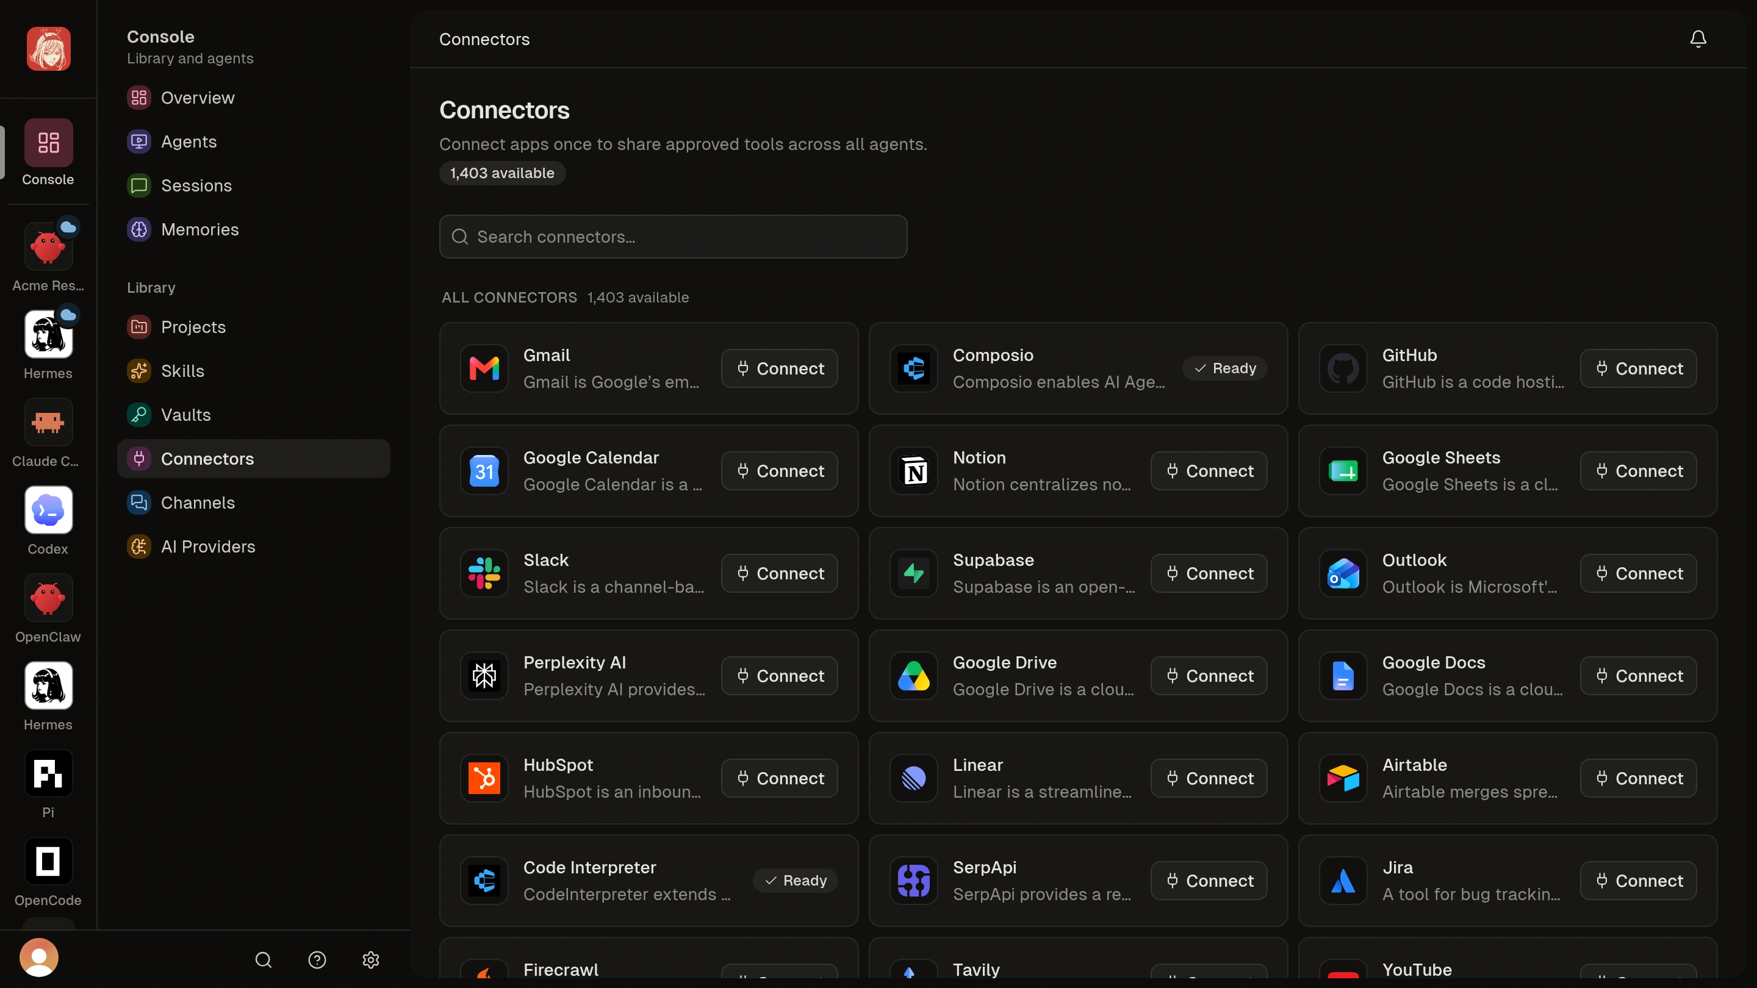
Task: Click Connect for Jira
Action: click(x=1638, y=880)
